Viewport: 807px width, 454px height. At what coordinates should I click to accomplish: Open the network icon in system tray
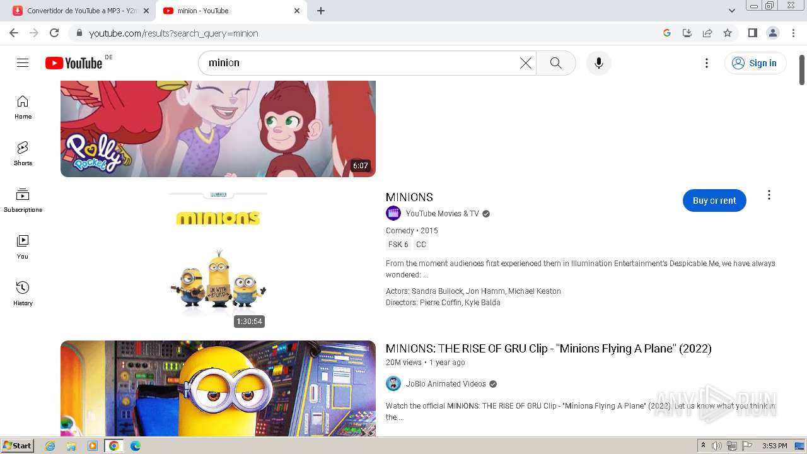coord(732,446)
